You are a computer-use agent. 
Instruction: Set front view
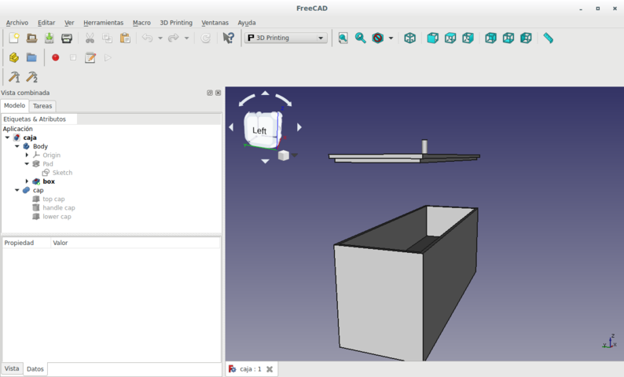pyautogui.click(x=432, y=38)
